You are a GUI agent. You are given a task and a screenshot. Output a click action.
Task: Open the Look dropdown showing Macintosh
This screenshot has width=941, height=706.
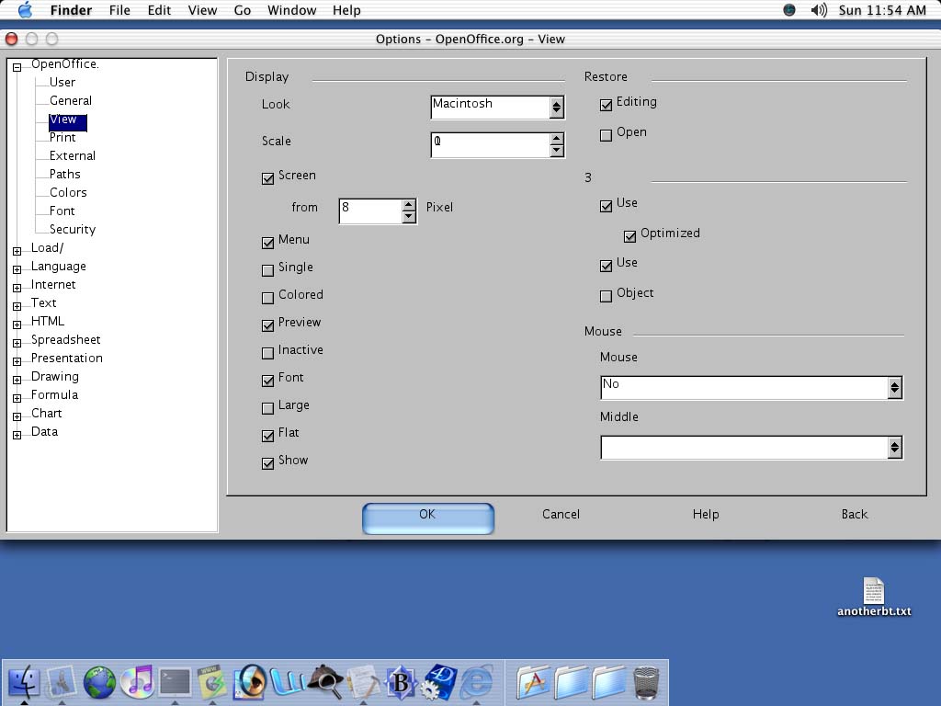(497, 107)
